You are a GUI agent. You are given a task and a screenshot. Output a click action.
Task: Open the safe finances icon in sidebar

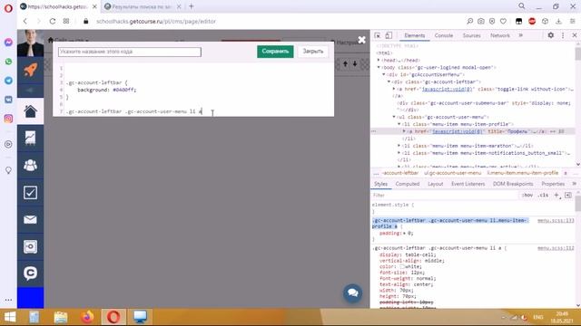(30, 246)
